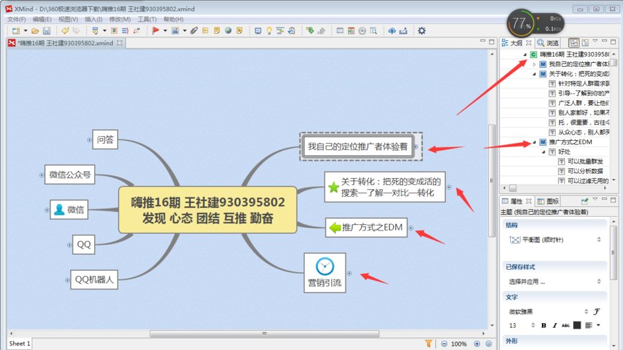Click the yellow label icon in toolbar
The height and width of the screenshot is (350, 623).
206,30
